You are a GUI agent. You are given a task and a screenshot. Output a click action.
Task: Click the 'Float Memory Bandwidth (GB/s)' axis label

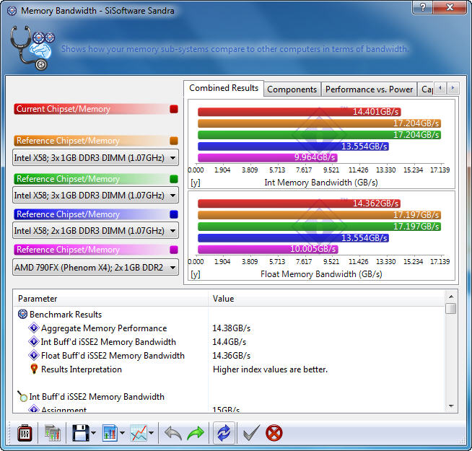321,274
